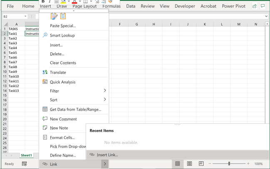Screen dimensions: 270x169
Task: Click the zoom out minus button
Action: [x=210, y=164]
